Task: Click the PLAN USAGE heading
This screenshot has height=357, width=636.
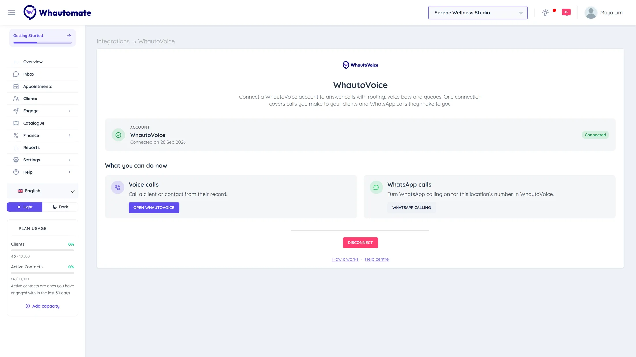Action: tap(32, 229)
